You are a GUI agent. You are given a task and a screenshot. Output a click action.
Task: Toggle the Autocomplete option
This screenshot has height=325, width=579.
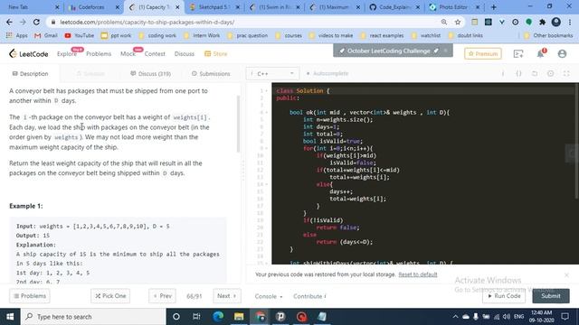click(327, 73)
